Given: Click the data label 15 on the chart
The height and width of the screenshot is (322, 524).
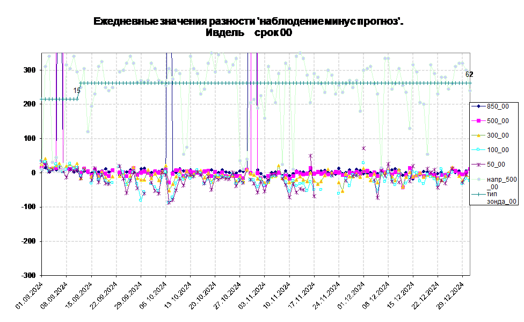Looking at the screenshot, I should click(x=77, y=91).
